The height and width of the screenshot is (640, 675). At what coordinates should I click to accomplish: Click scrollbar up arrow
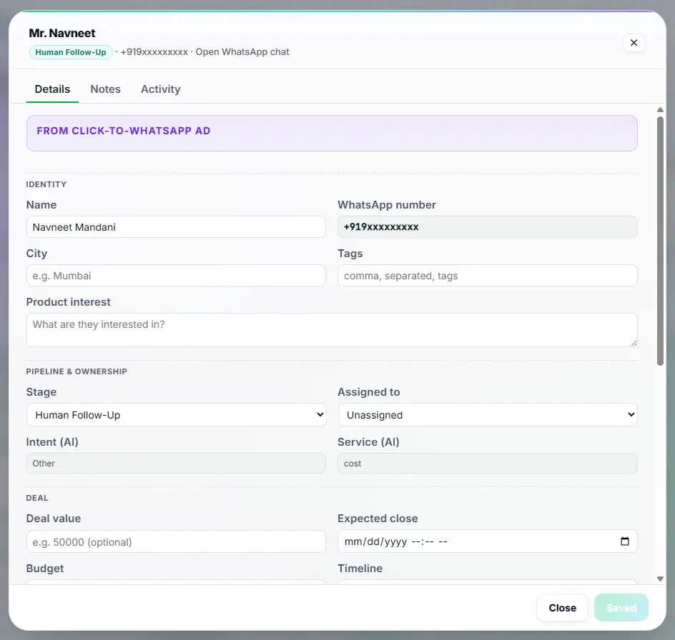660,110
